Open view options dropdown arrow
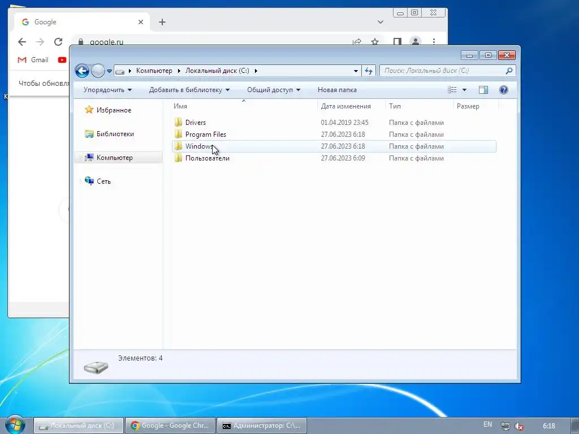The width and height of the screenshot is (579, 434). pyautogui.click(x=465, y=90)
